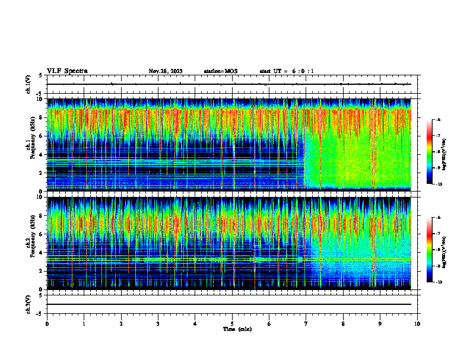
Task: Click the "Time (min)" axis label
Action: click(237, 329)
